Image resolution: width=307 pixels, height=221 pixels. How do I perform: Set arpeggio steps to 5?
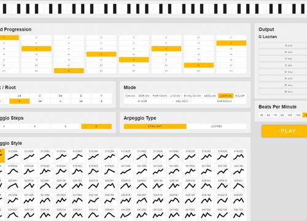(x=66, y=126)
